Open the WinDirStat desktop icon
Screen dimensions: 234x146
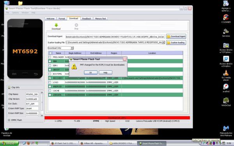226,100
